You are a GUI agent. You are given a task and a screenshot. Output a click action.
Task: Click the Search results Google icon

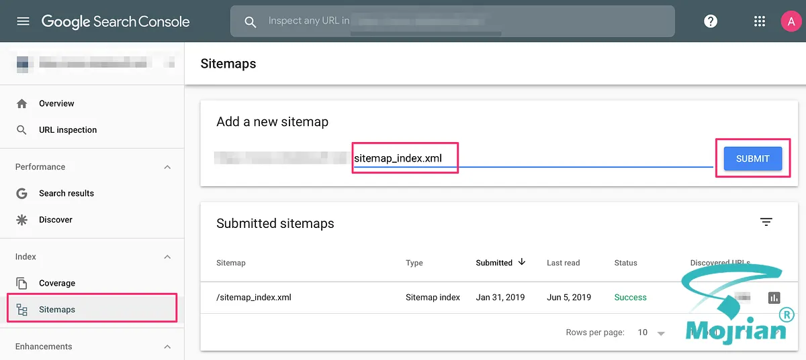coord(22,193)
